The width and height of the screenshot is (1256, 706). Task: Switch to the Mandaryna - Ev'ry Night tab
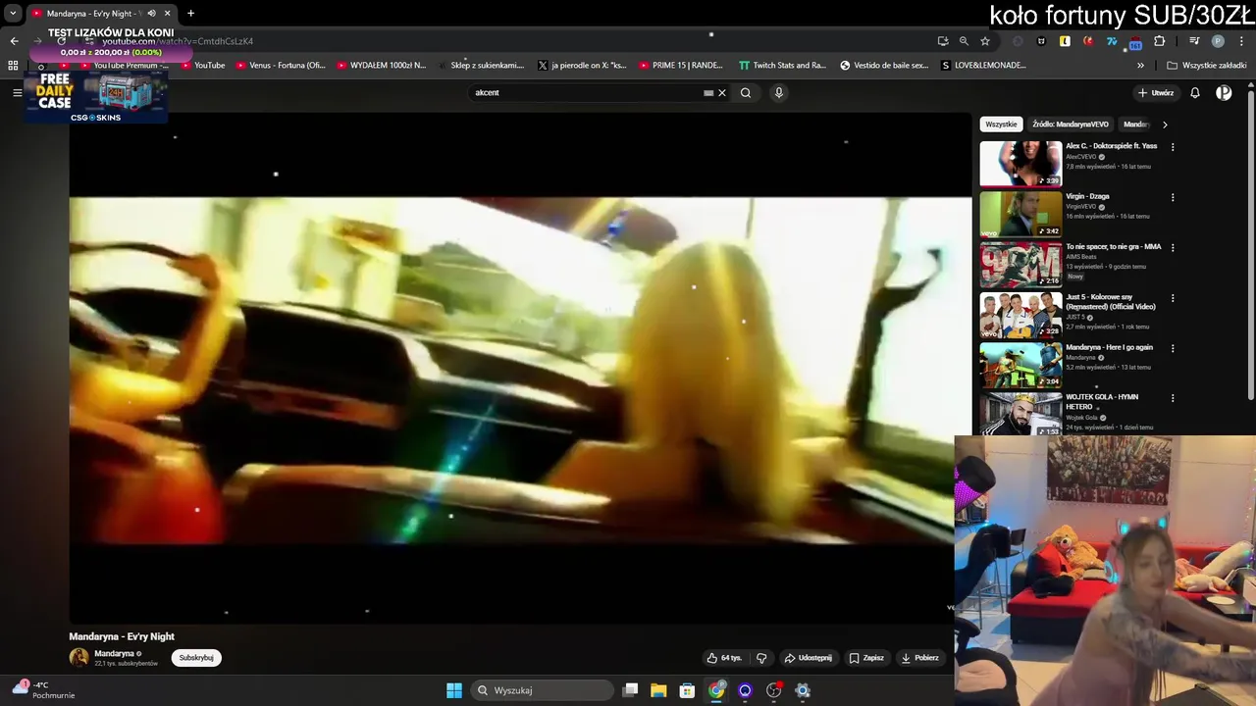point(93,14)
